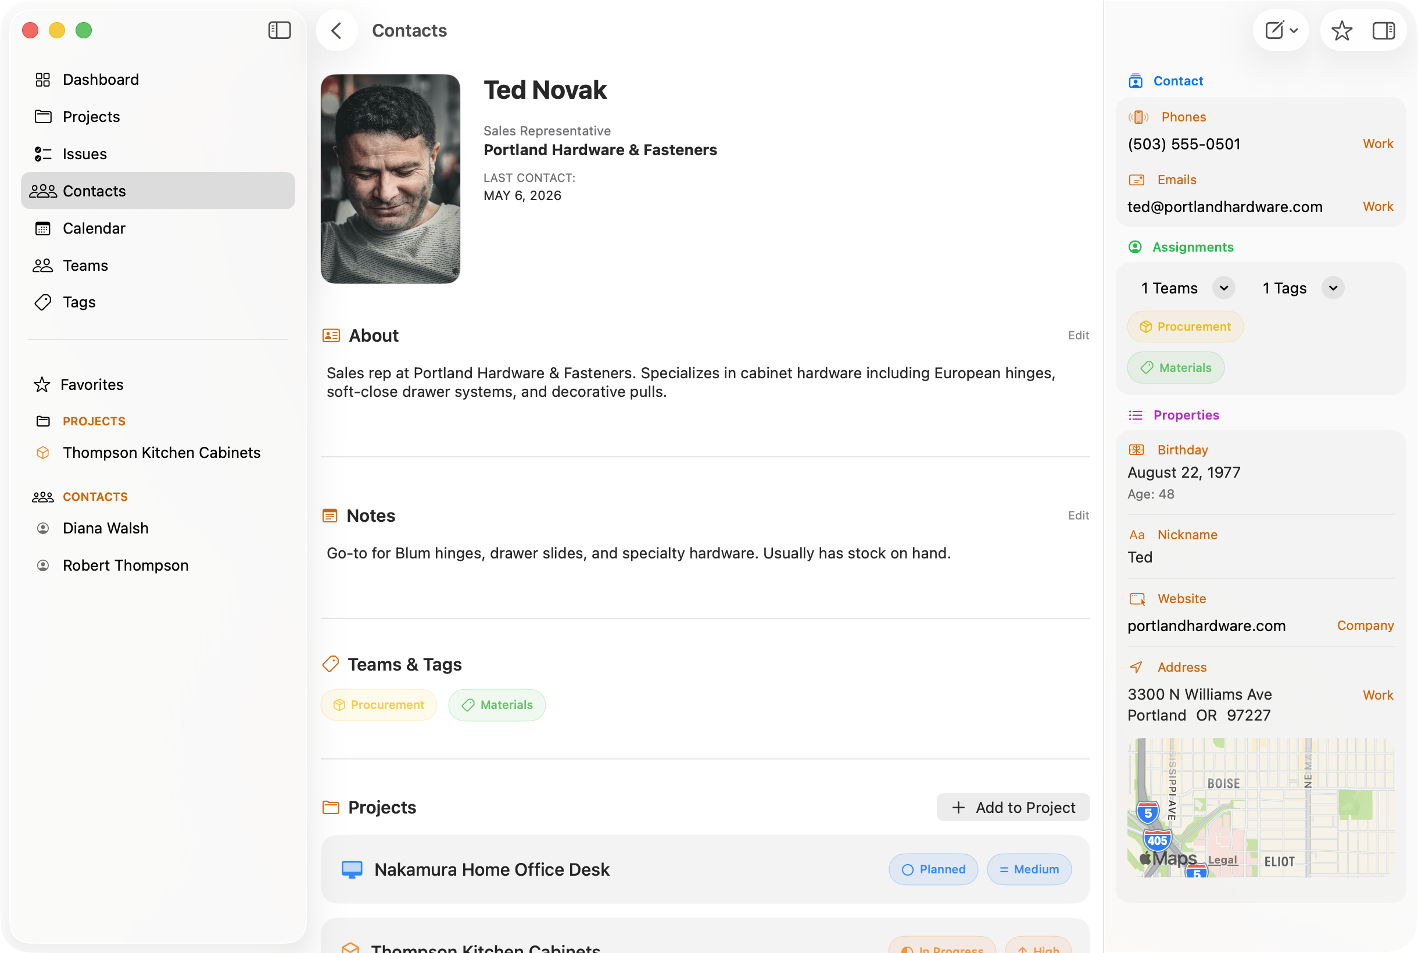The image size is (1418, 953).
Task: Edit the Notes section
Action: pyautogui.click(x=1078, y=515)
